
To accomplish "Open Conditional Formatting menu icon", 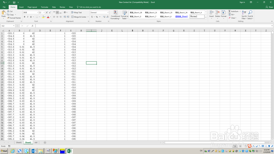I will click(x=115, y=13).
